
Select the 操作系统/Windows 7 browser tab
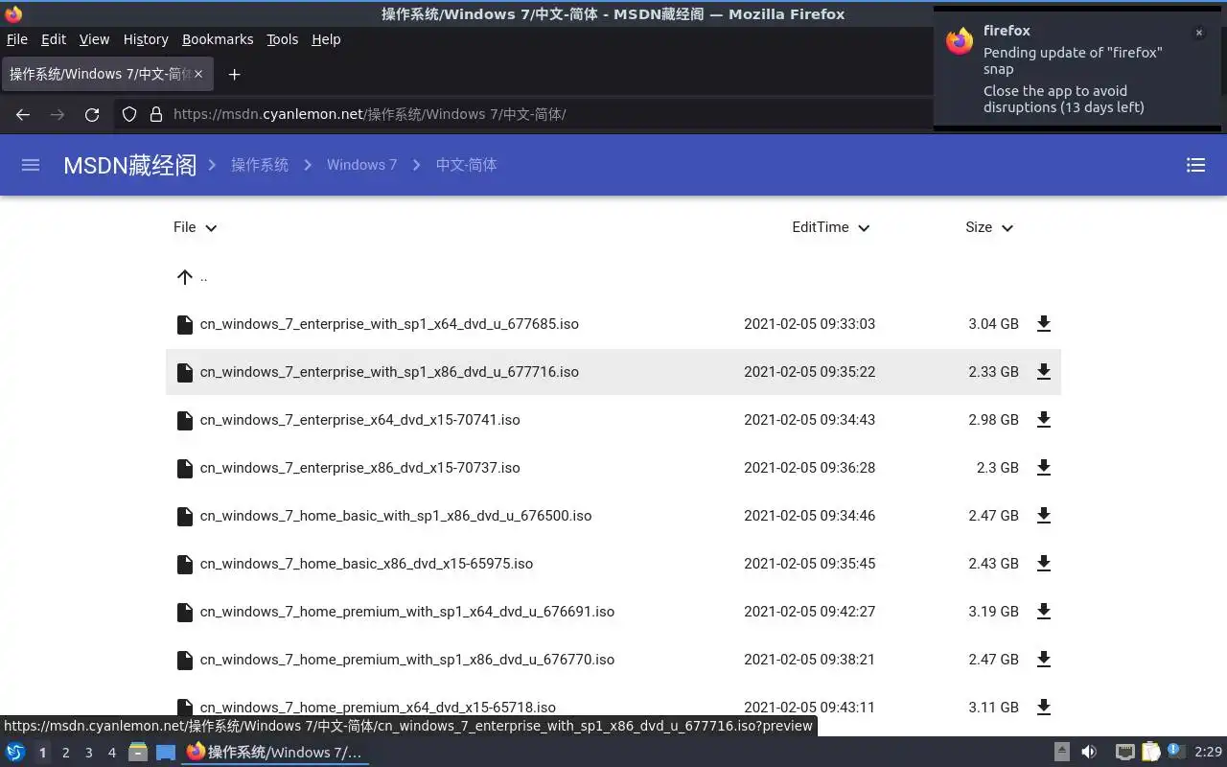[x=107, y=74]
